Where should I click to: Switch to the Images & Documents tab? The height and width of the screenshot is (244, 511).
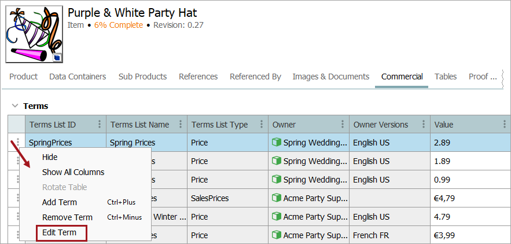[x=330, y=77]
